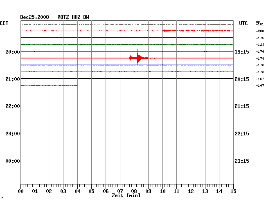Click the DC offset value -167
Viewport: 266px width, 202px height.
pyautogui.click(x=260, y=79)
